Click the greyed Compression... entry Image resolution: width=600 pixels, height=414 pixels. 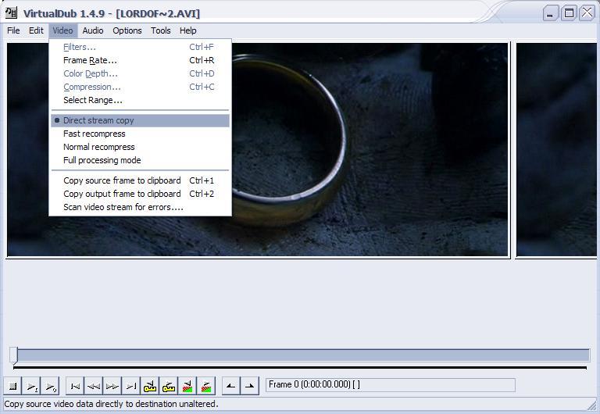[x=140, y=87]
